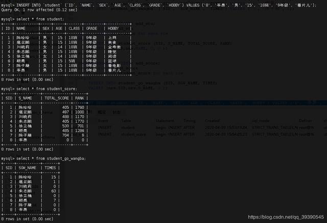Click '8 rows in set' below student table
Image resolution: width=327 pixels, height=223 pixels.
coord(27,79)
